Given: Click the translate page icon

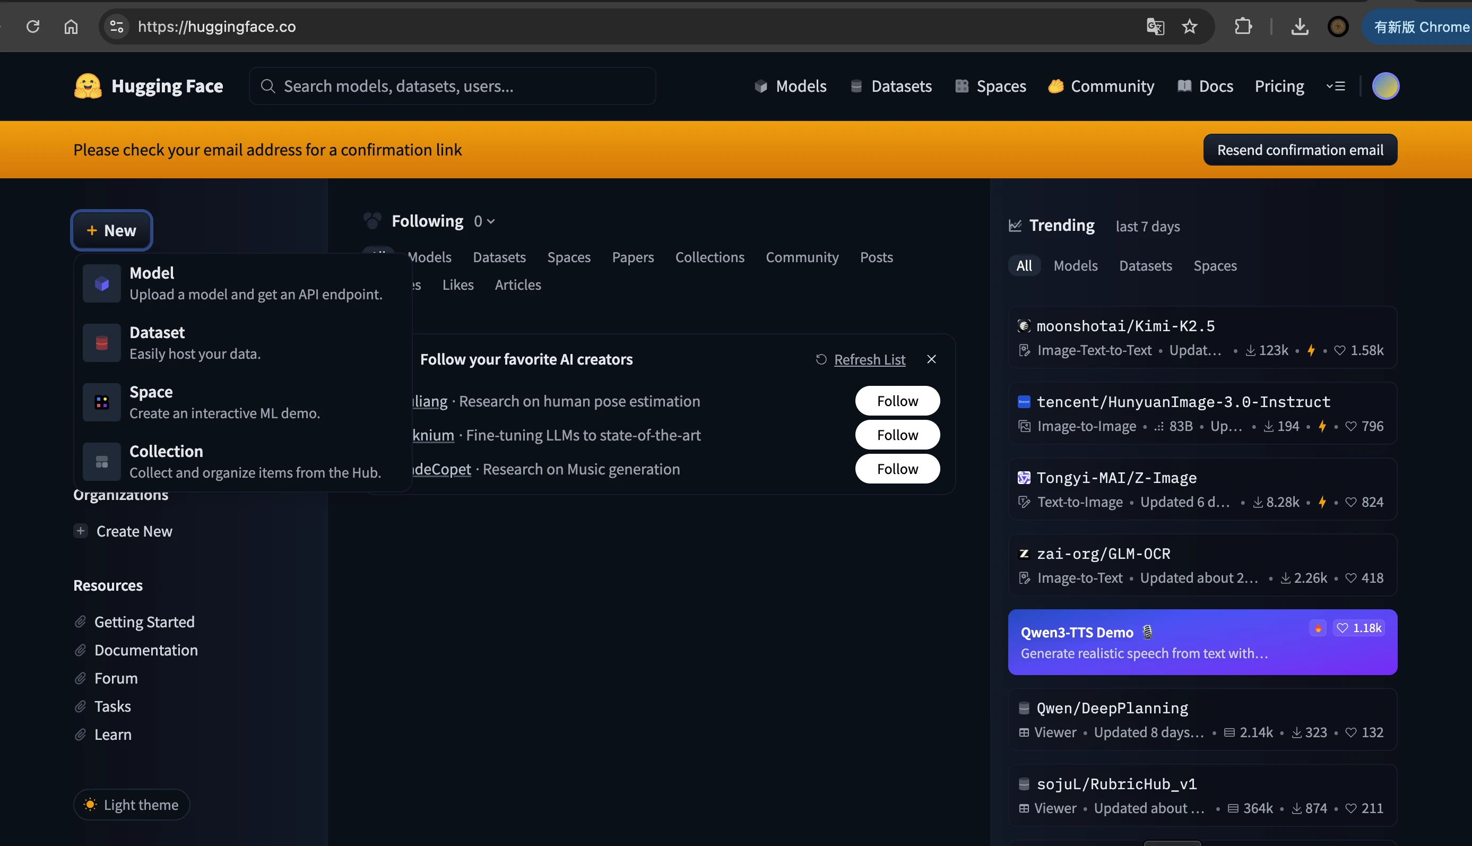Looking at the screenshot, I should pos(1155,27).
